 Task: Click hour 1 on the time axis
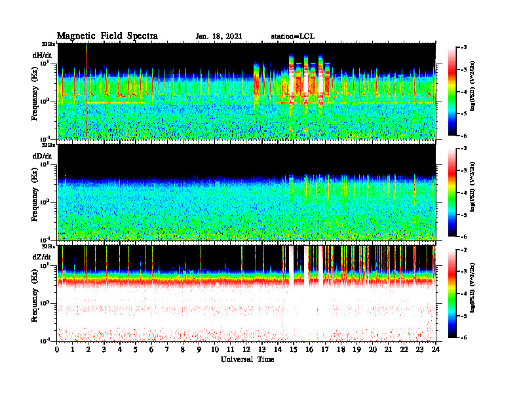pyautogui.click(x=73, y=349)
